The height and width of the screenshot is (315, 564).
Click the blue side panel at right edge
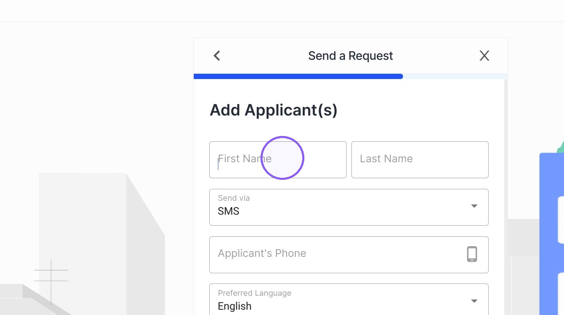pos(552,234)
